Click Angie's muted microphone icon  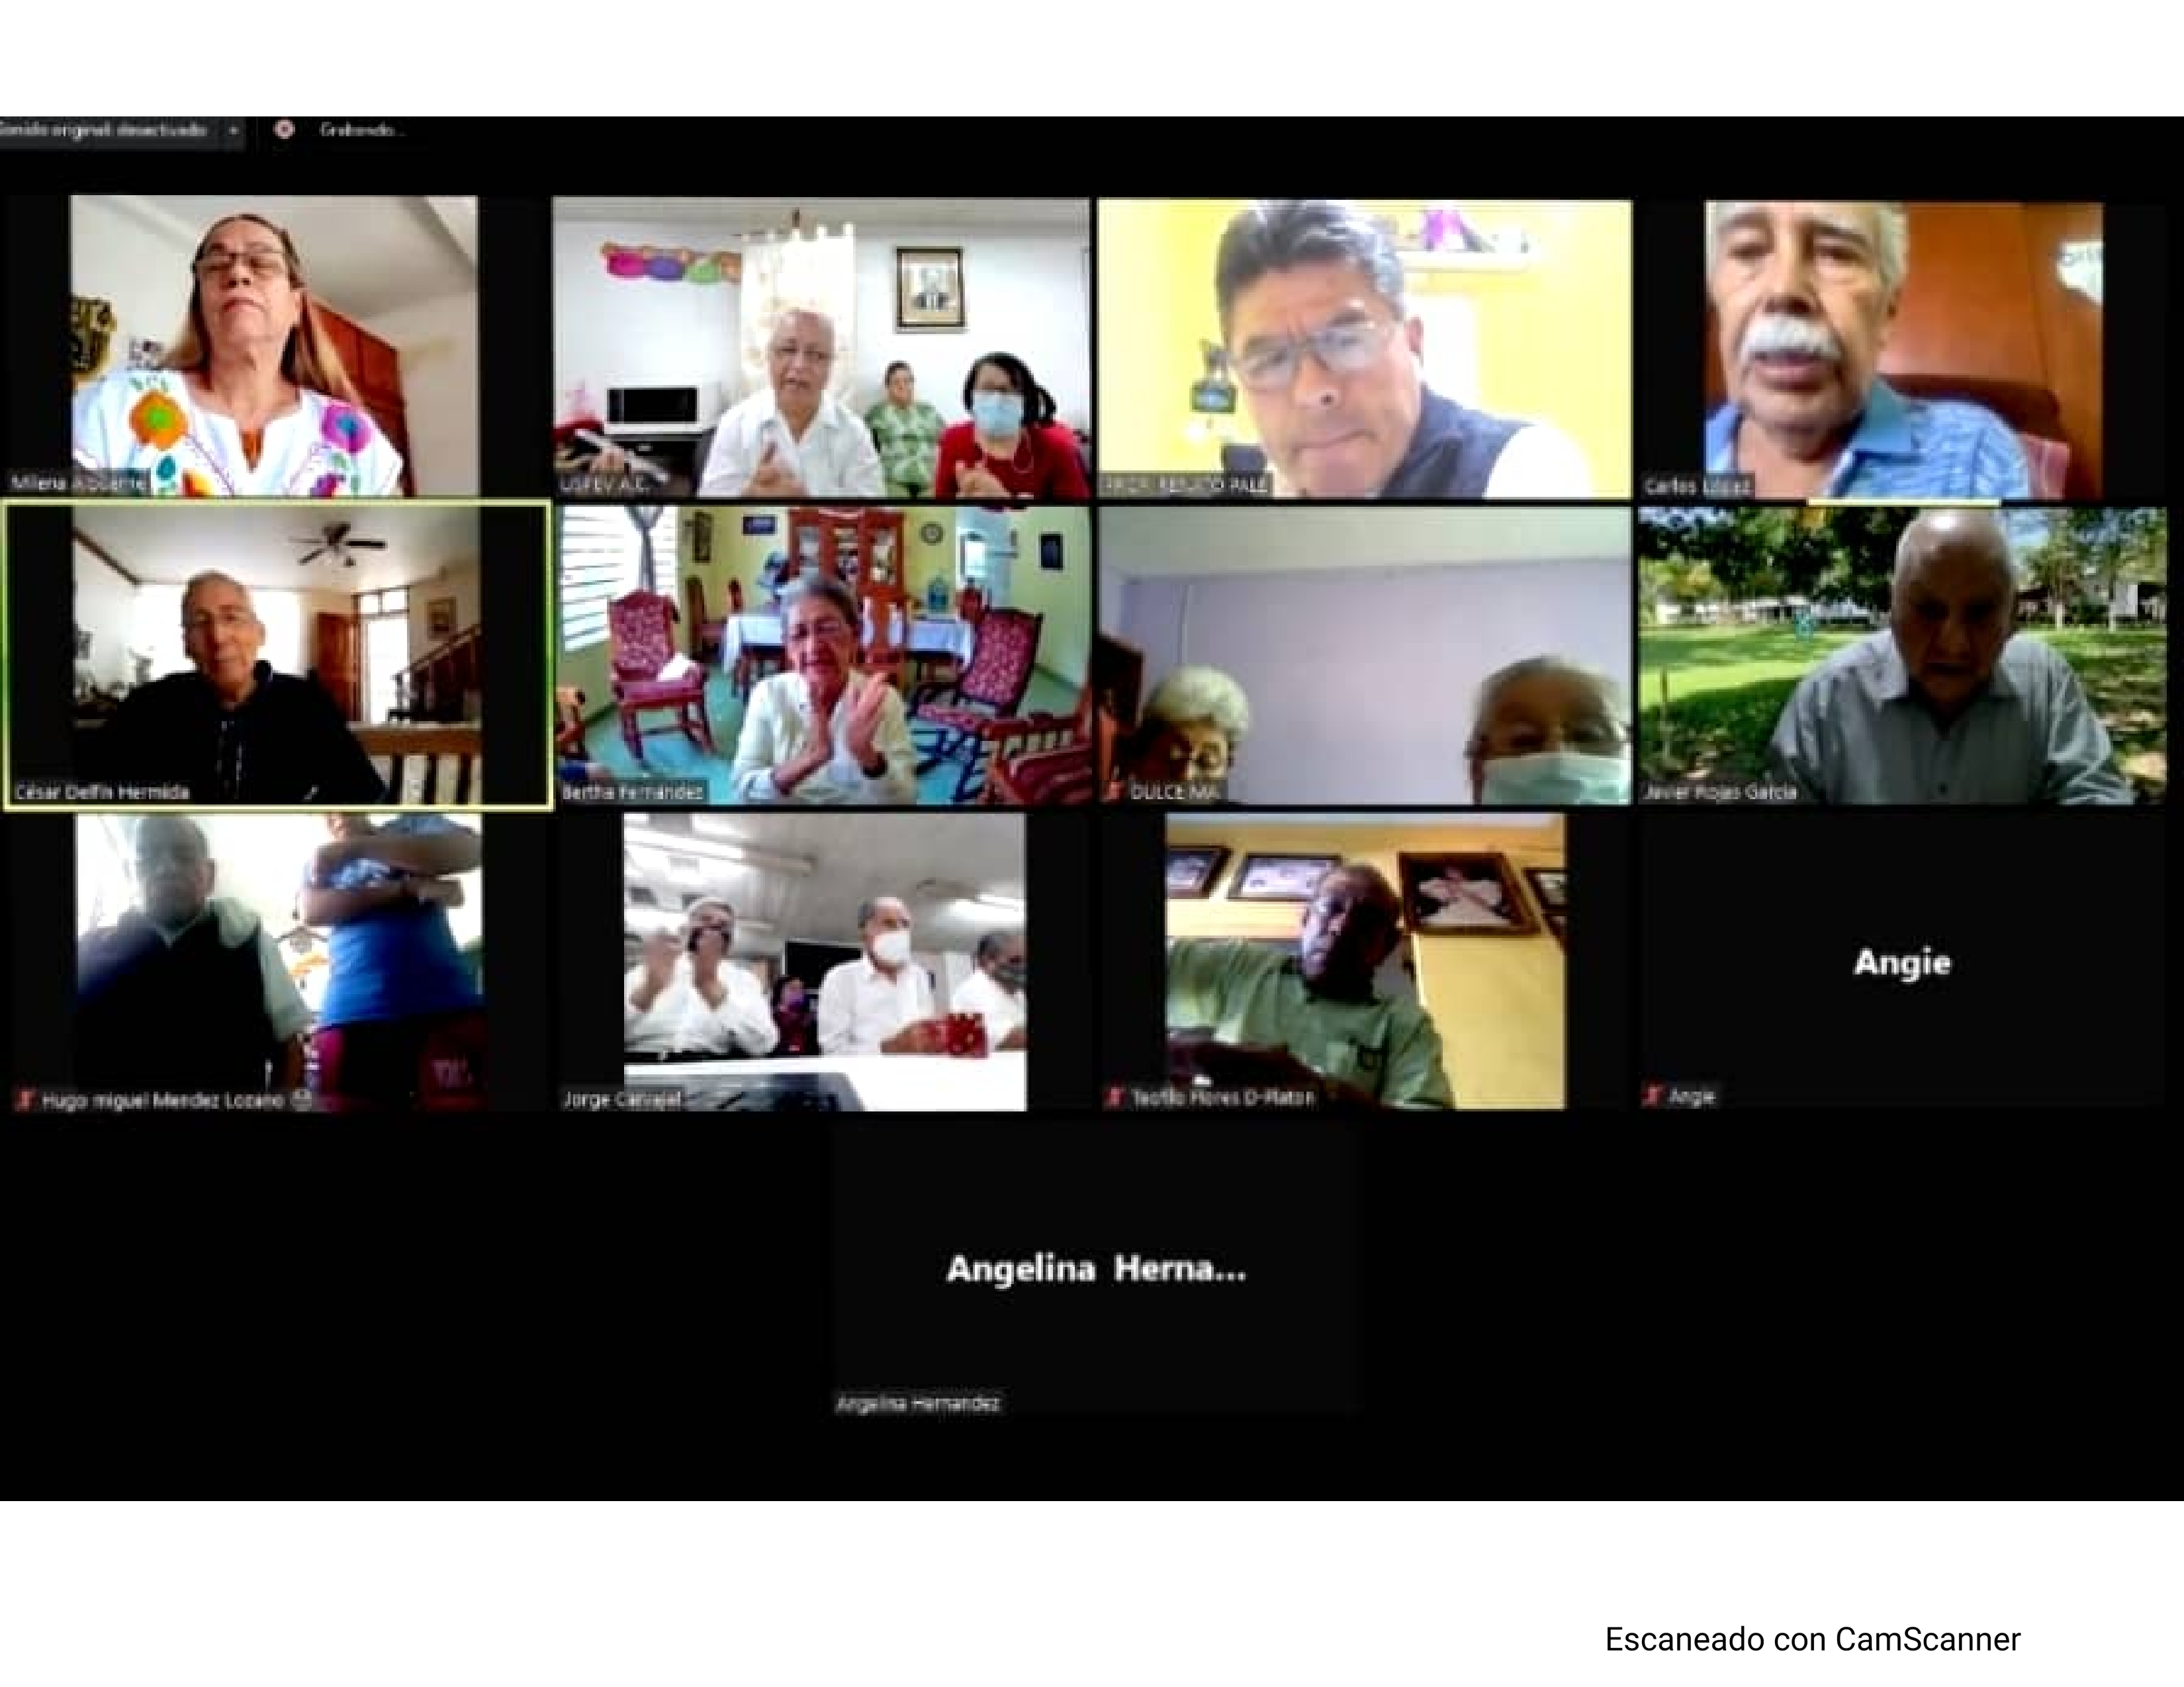(1652, 1096)
